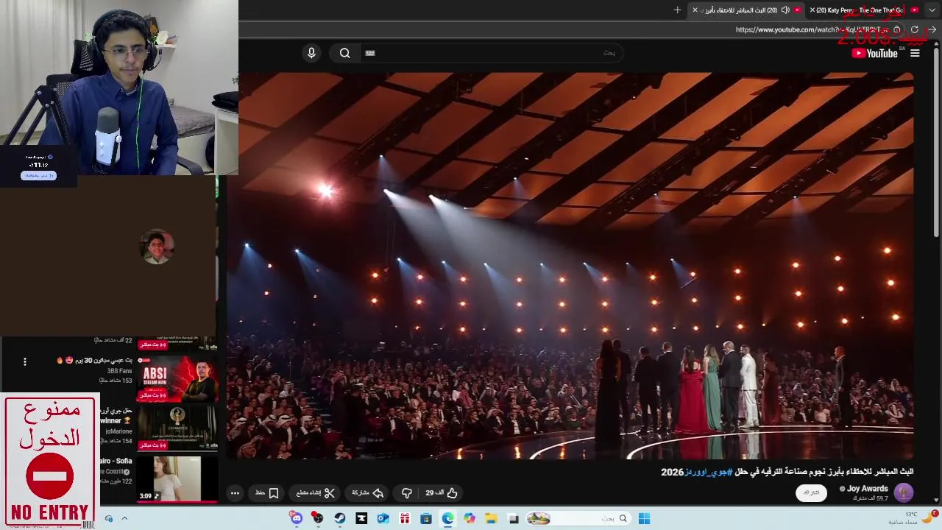Open Microsoft Store from the taskbar
This screenshot has width=942, height=530.
pyautogui.click(x=426, y=519)
